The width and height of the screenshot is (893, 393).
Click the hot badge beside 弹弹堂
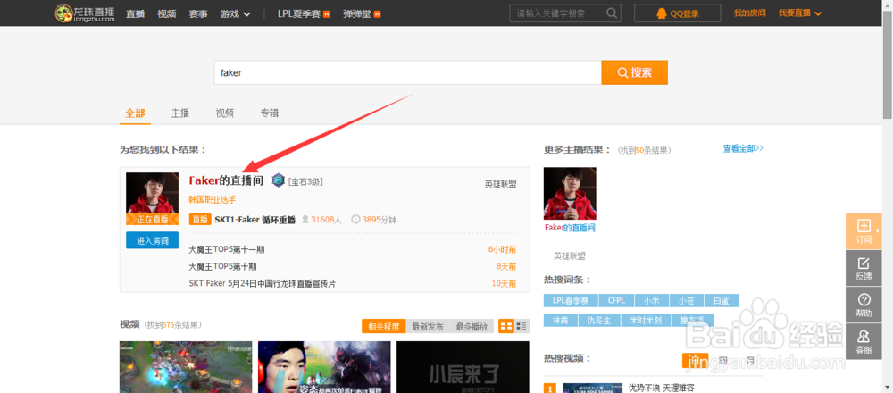coord(377,13)
